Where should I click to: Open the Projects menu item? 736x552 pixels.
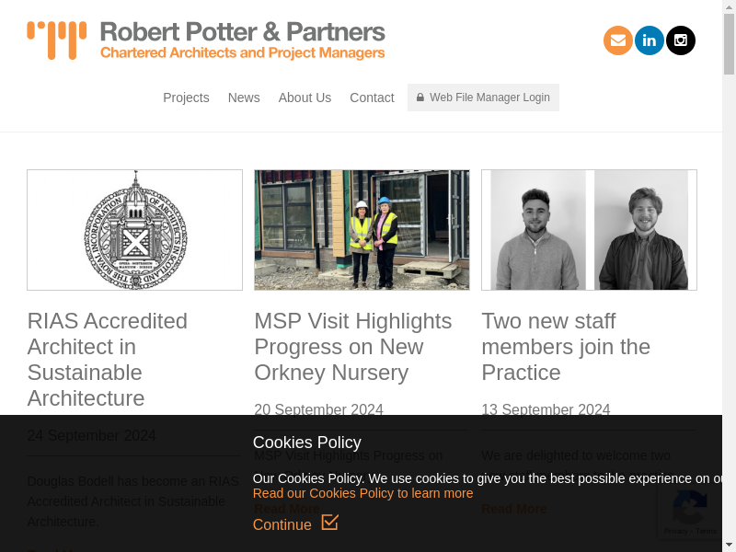click(x=186, y=98)
